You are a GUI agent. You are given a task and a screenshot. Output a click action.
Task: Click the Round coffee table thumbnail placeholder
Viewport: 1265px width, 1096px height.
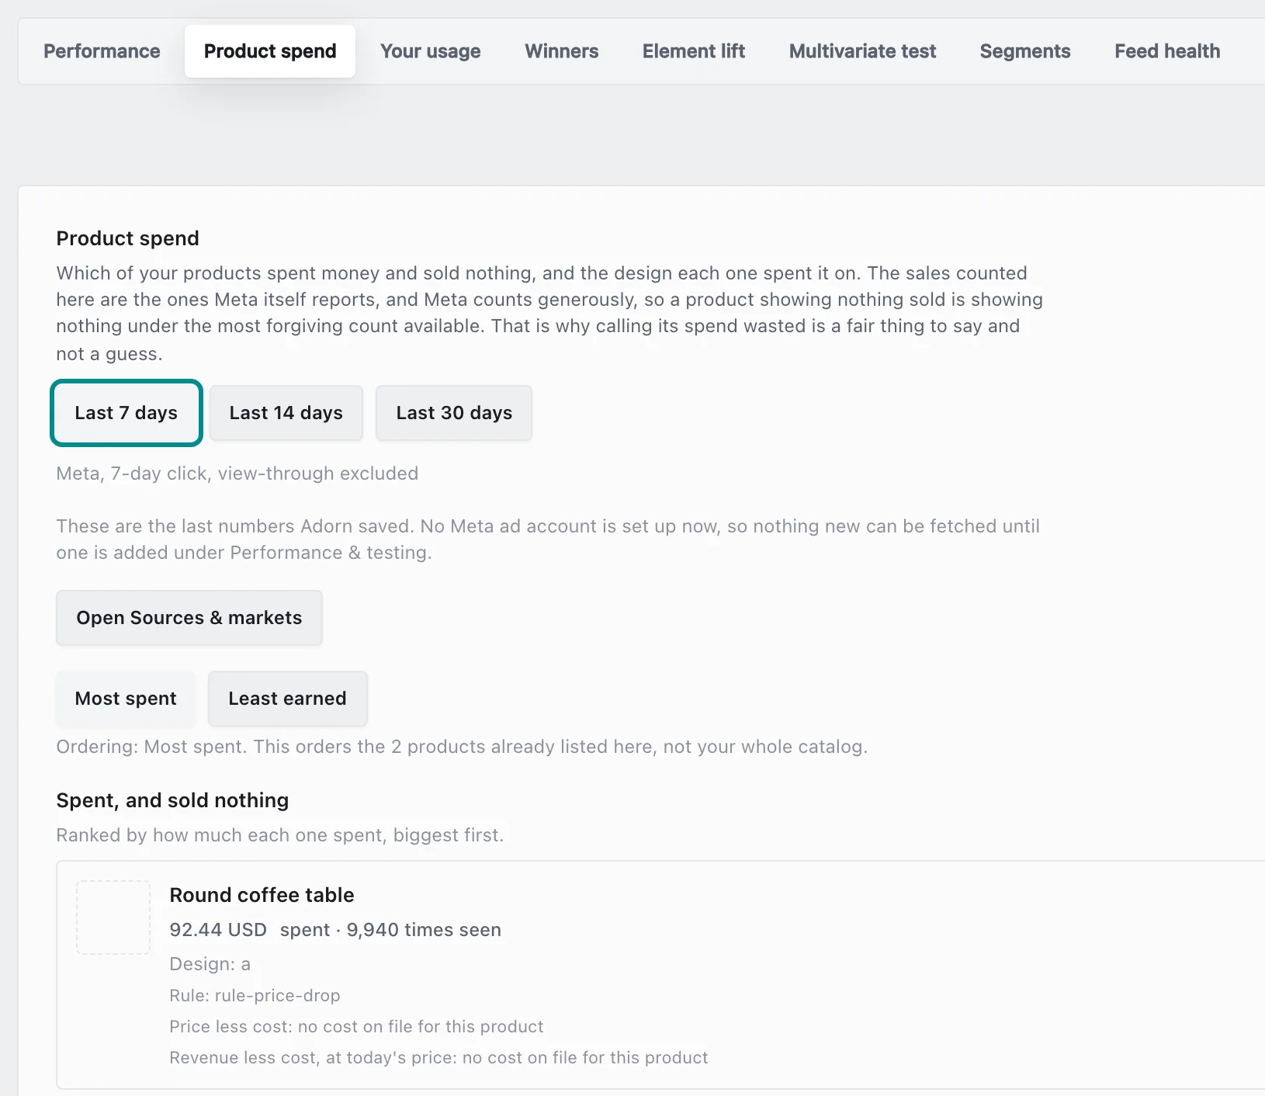click(113, 917)
